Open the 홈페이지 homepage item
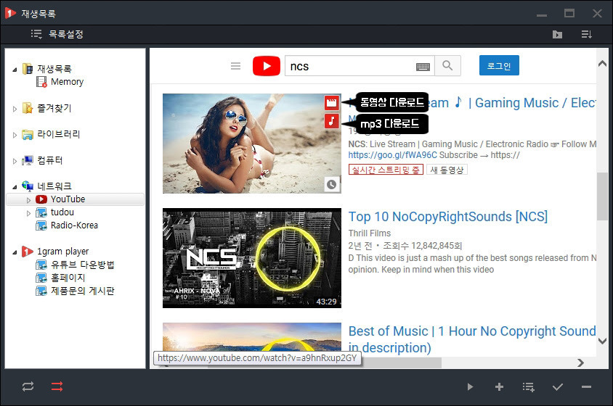 (x=68, y=278)
